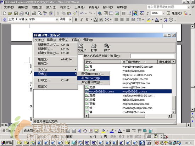The image size is (195, 146).
Task: Open Word's 表格(A) menu
Action: 94,7
